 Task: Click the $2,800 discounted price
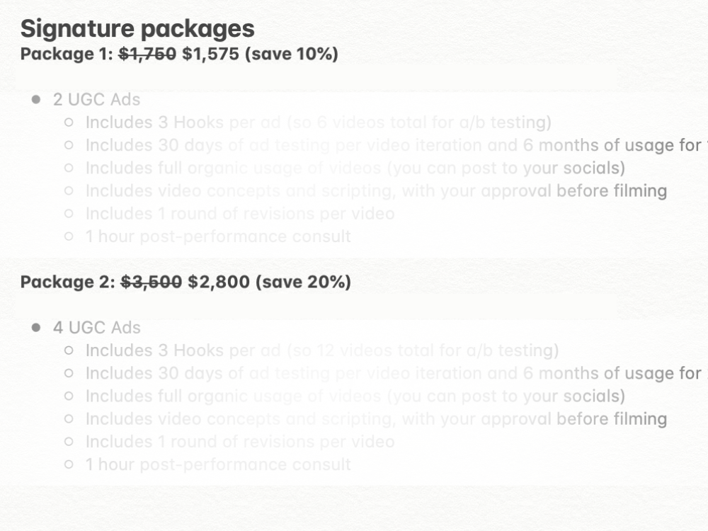(x=218, y=282)
